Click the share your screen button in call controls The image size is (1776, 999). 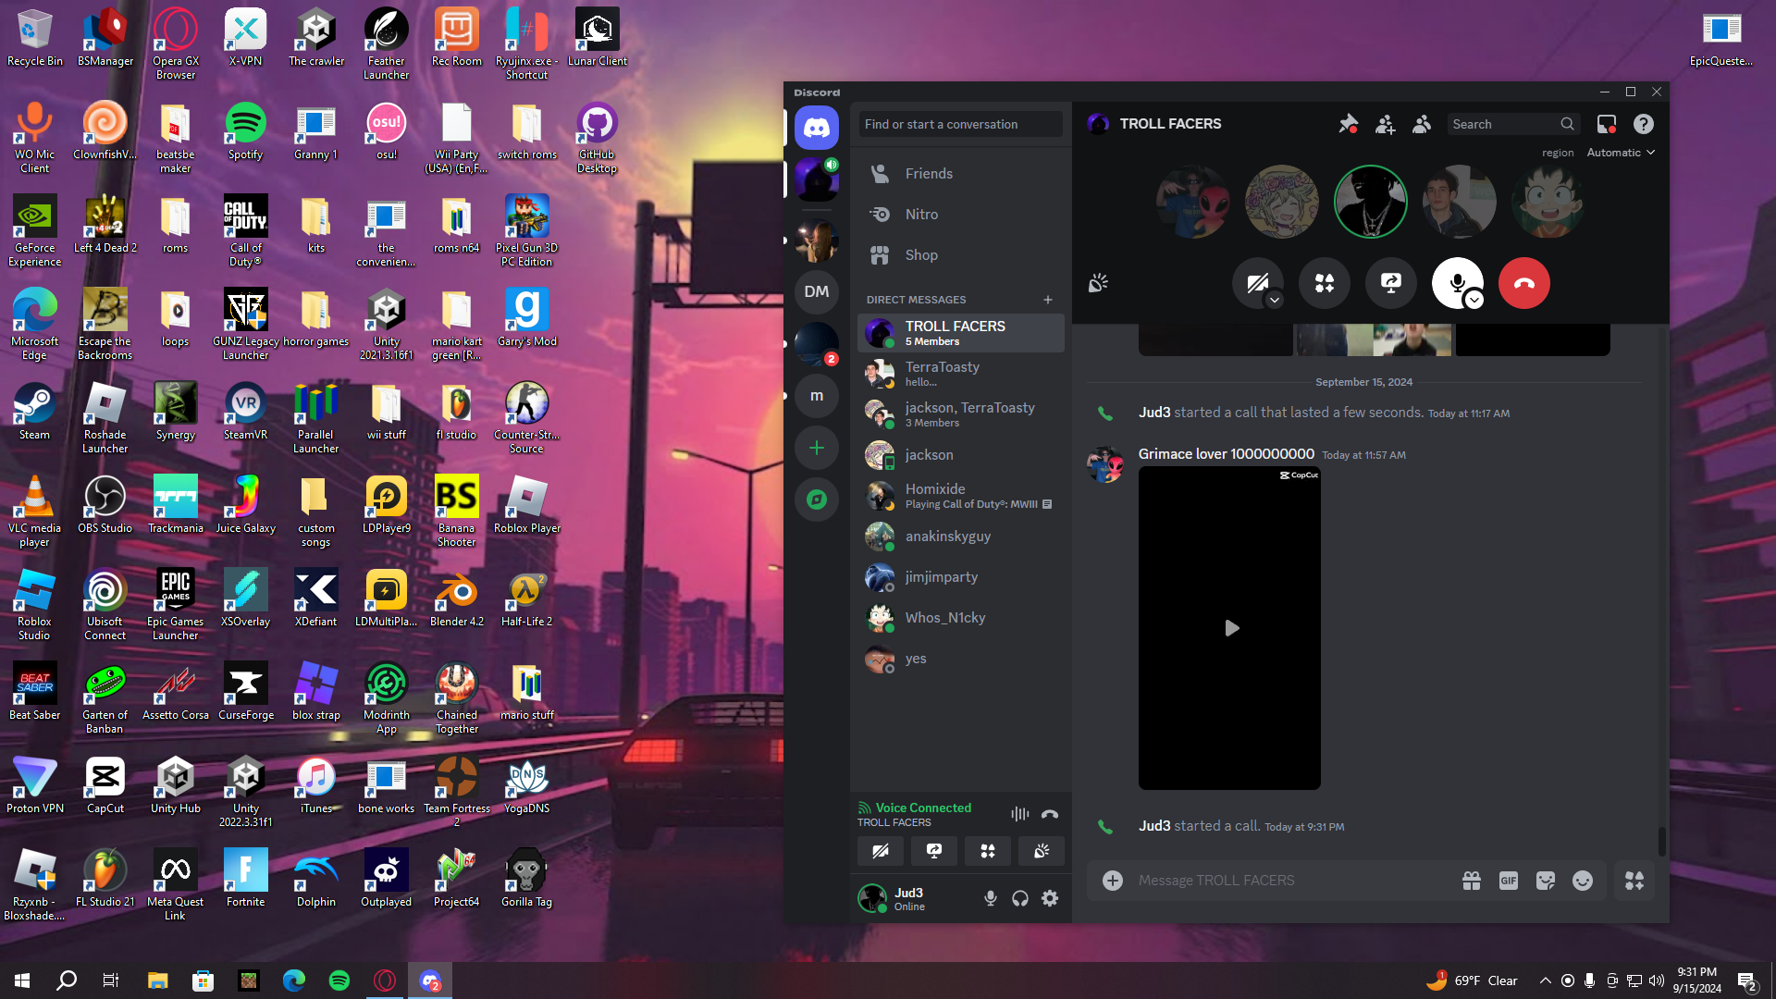pos(1390,283)
